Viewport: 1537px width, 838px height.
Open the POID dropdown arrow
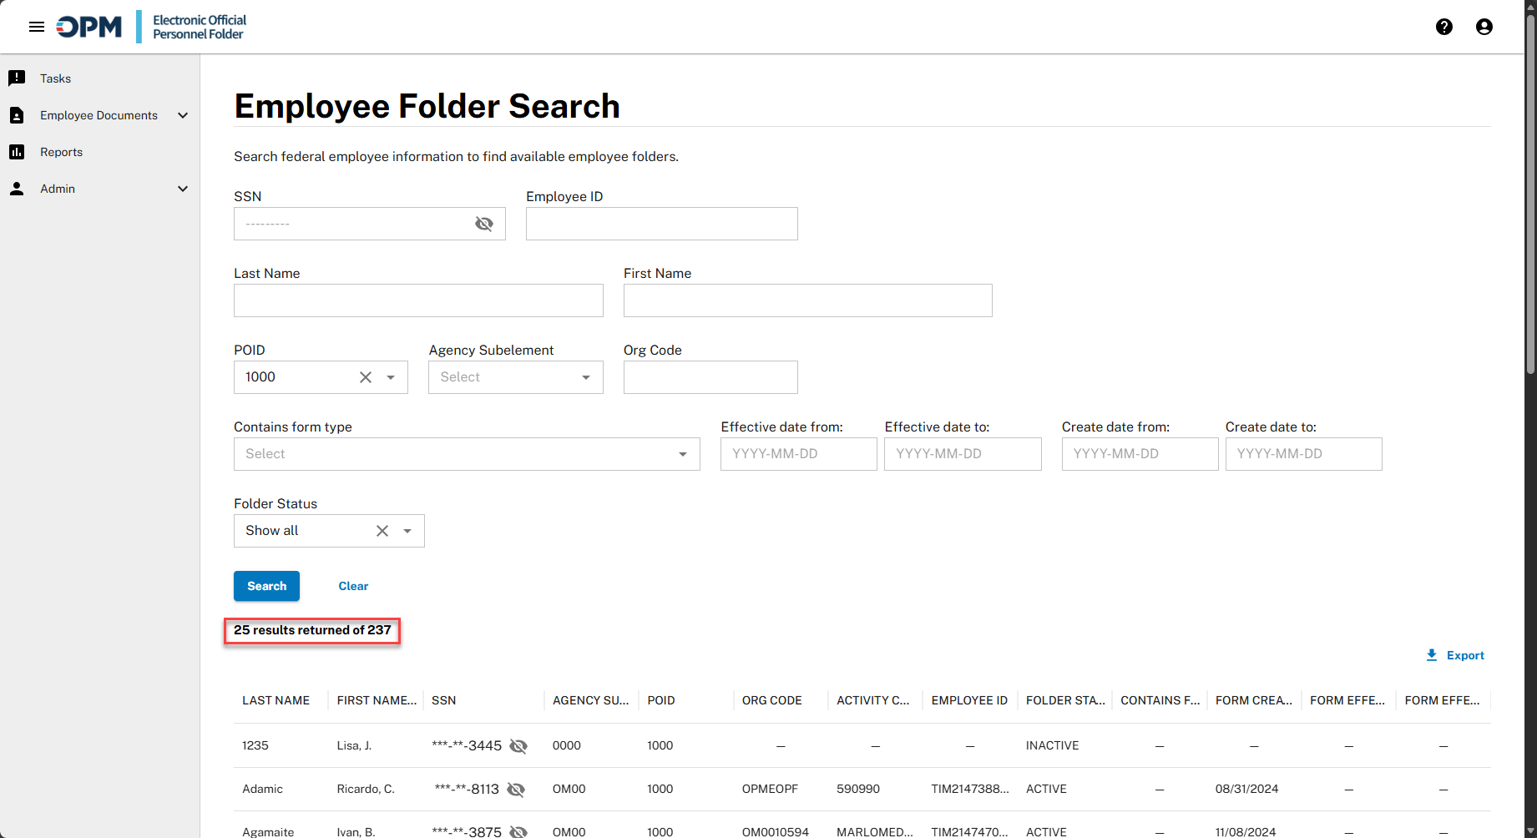coord(391,377)
